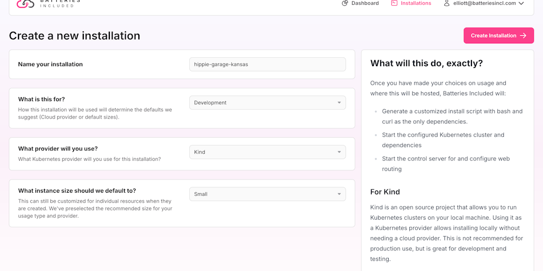Expand the account menu chevron beside the email
The width and height of the screenshot is (543, 271).
pyautogui.click(x=521, y=3)
